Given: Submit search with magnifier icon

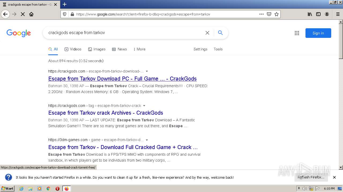Looking at the screenshot, I should tap(220, 33).
